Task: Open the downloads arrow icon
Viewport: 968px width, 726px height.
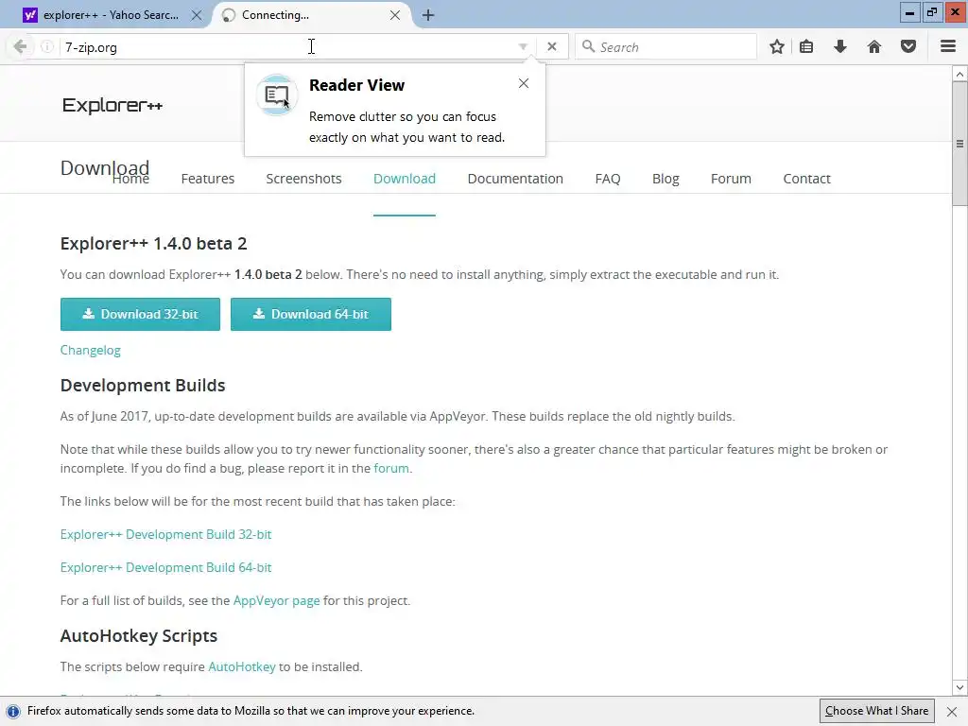Action: point(840,47)
